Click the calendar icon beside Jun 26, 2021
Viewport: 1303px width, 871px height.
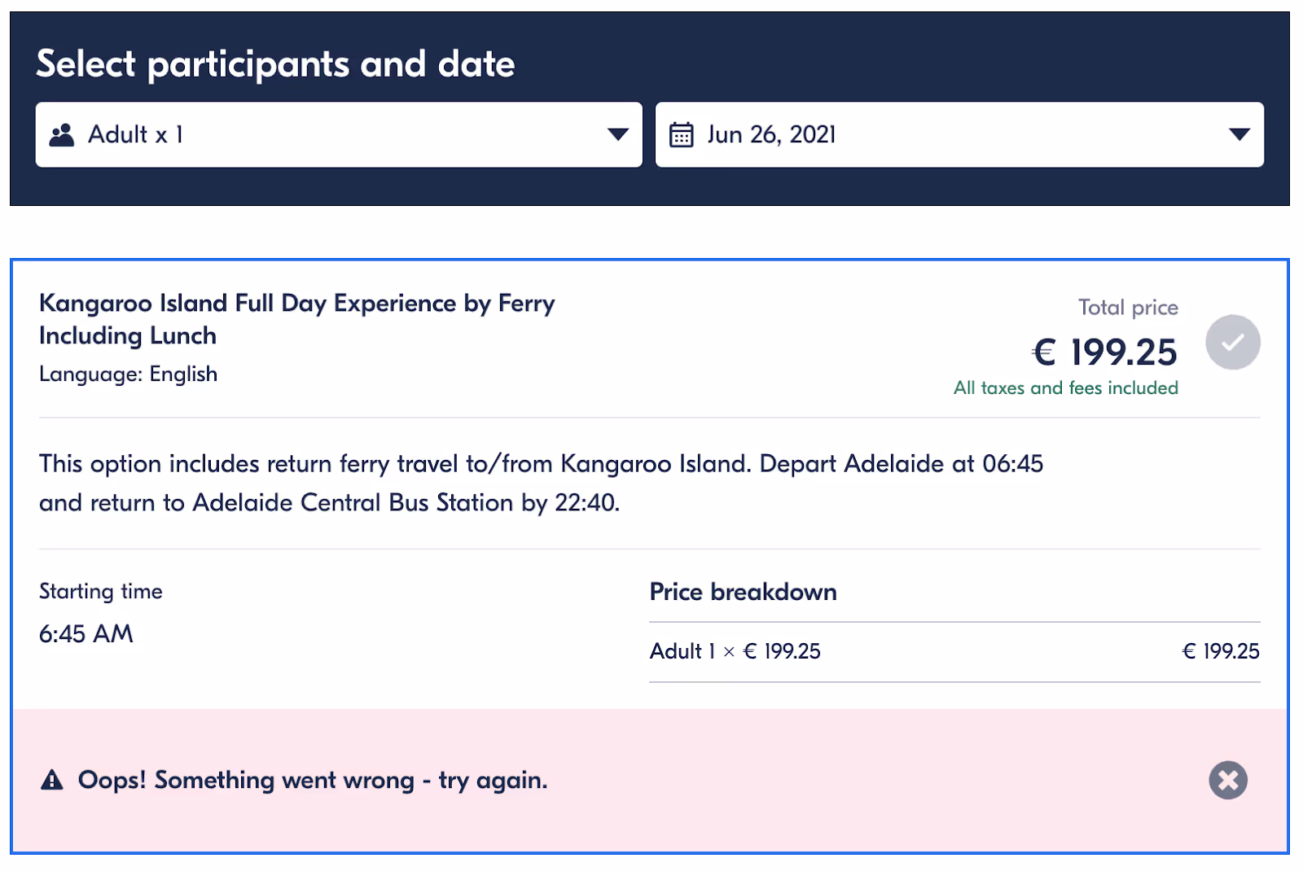point(681,134)
